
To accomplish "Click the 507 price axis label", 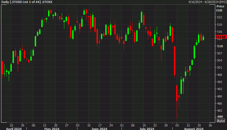I will [x=219, y=53].
